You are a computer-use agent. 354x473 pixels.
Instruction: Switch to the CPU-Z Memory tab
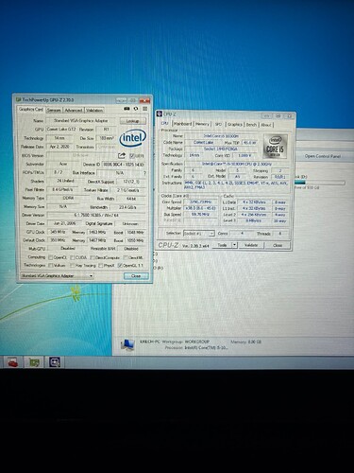click(x=202, y=124)
